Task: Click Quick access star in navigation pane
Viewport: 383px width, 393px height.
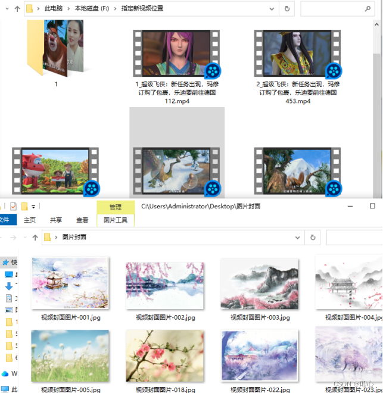Action: pos(5,263)
